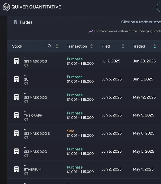Viewport: 161px width, 184px height.
Task: Click the Jun 20, 2025 traded date
Action: tap(144, 61)
